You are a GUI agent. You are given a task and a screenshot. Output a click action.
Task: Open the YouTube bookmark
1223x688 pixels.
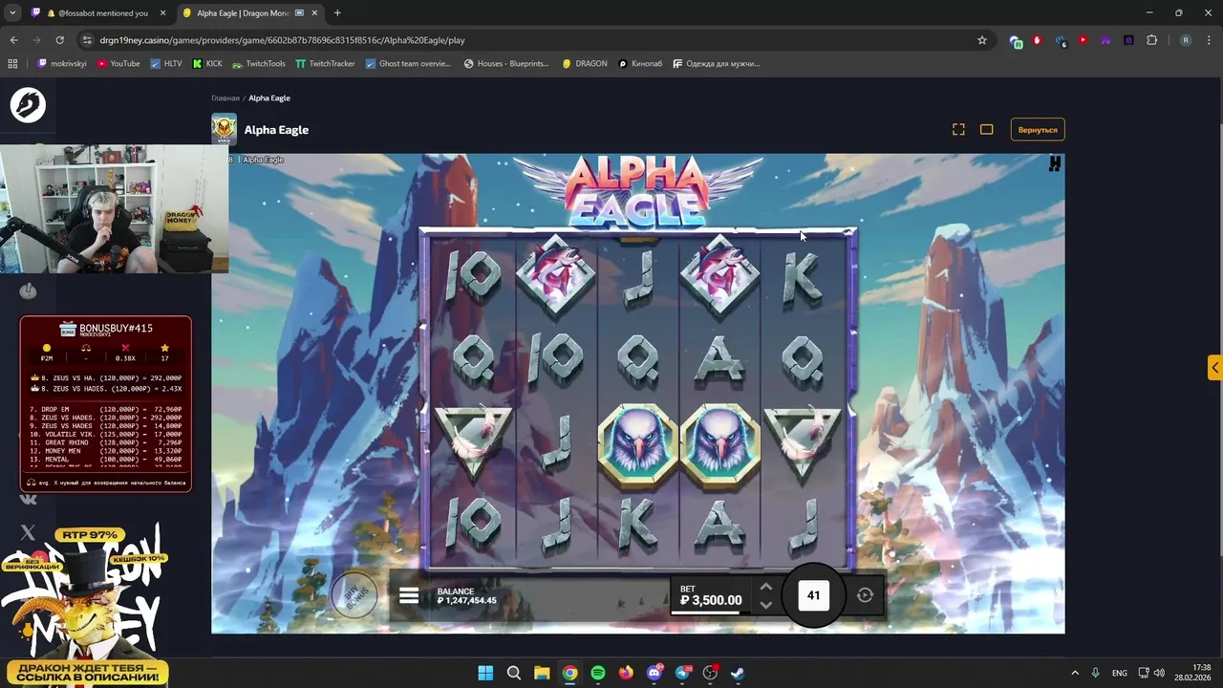118,63
